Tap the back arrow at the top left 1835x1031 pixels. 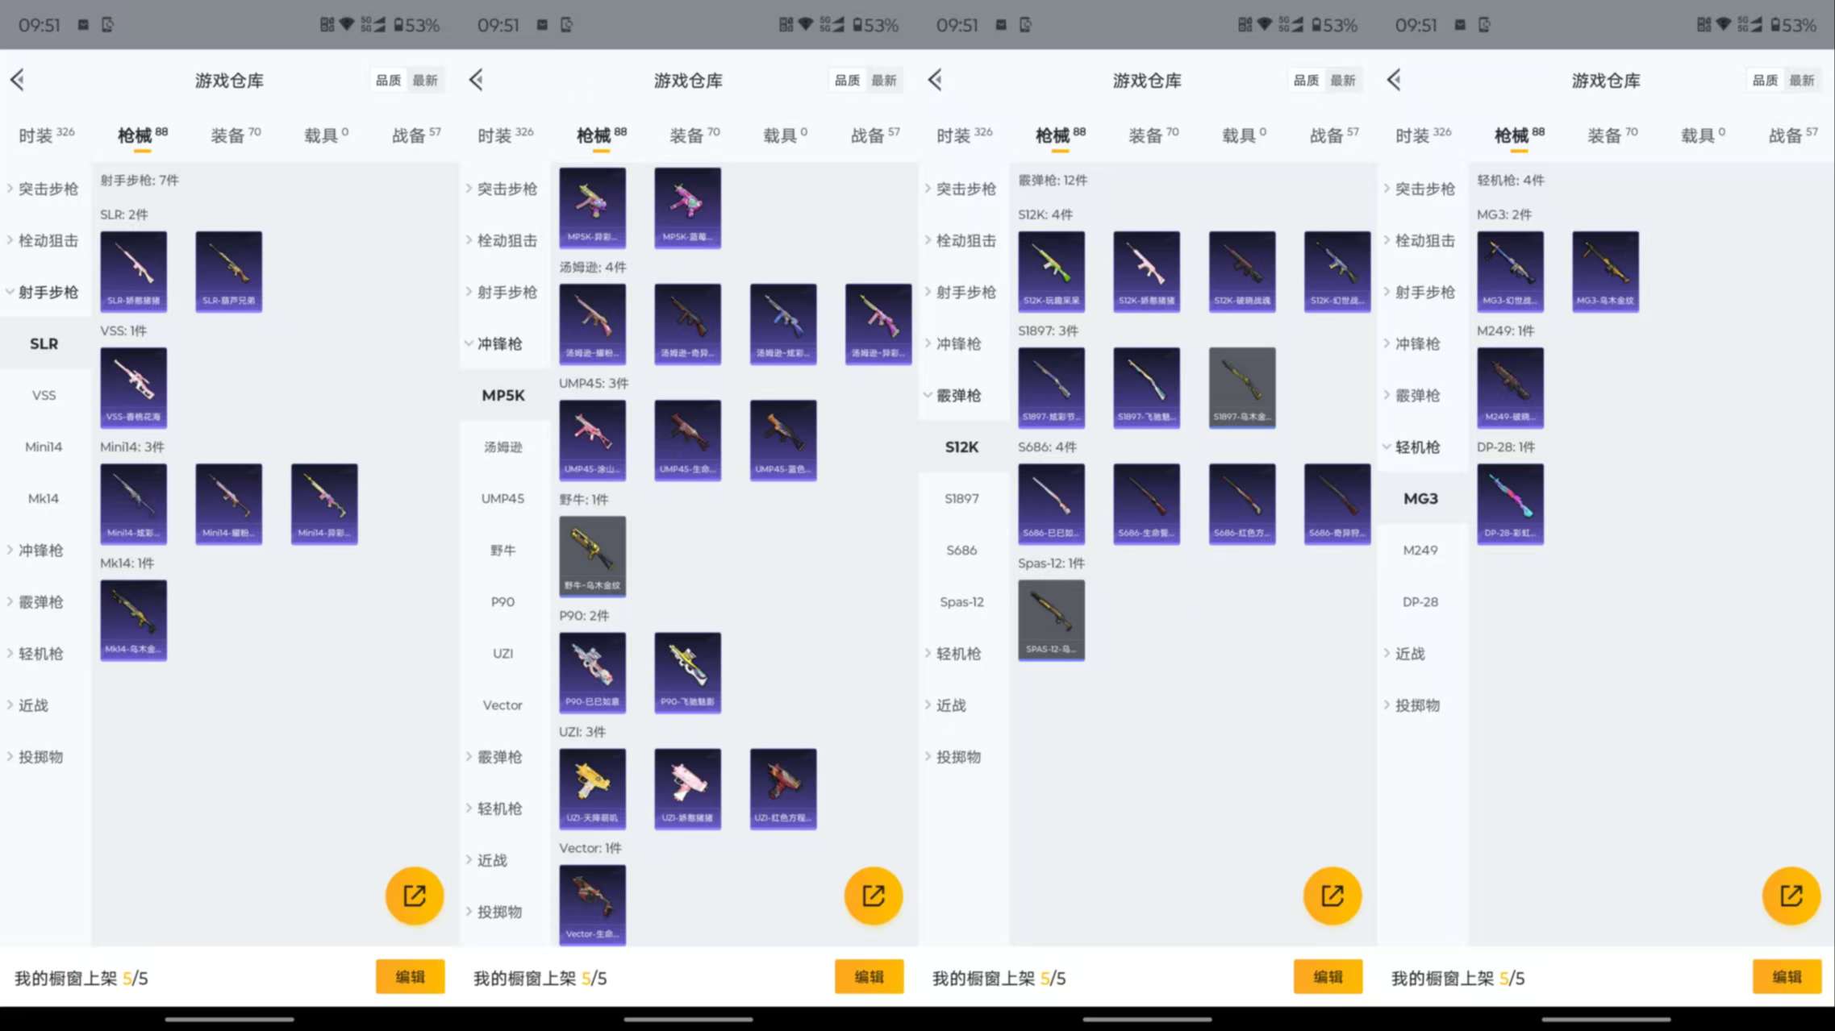[18, 79]
